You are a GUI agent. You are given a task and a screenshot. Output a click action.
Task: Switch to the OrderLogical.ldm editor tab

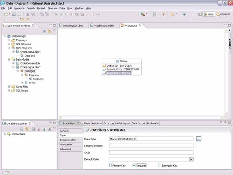click(x=104, y=26)
